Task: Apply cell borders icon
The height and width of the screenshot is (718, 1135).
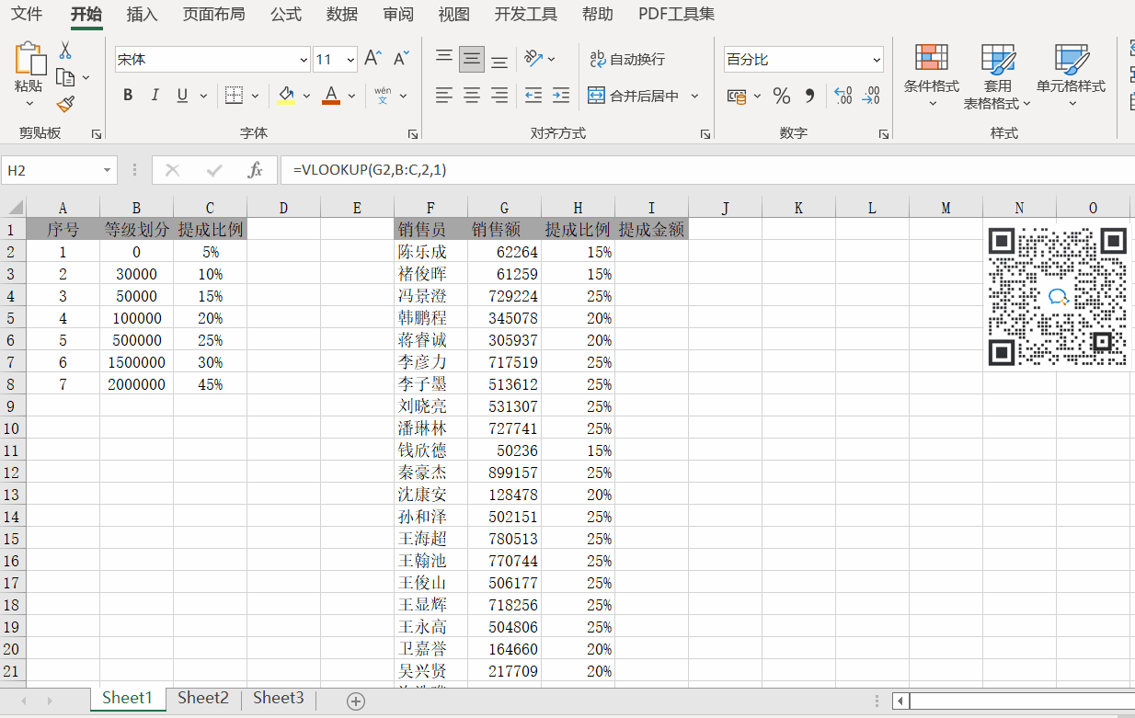Action: [234, 95]
